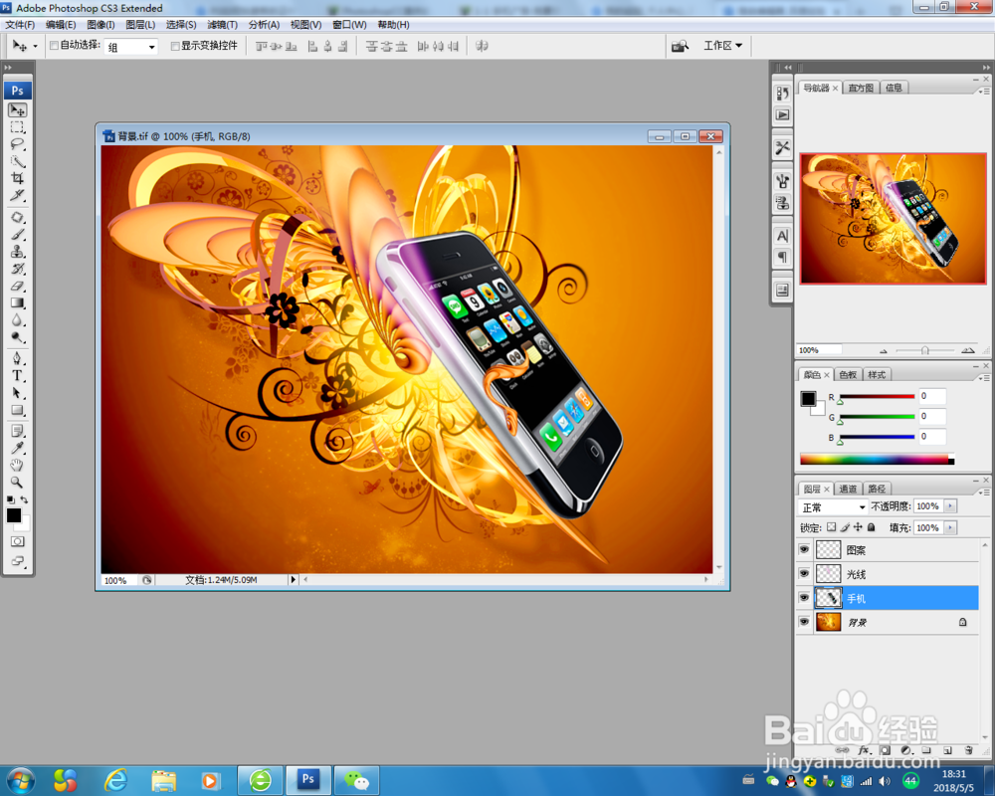Select the Move tool in toolbox

coord(17,110)
